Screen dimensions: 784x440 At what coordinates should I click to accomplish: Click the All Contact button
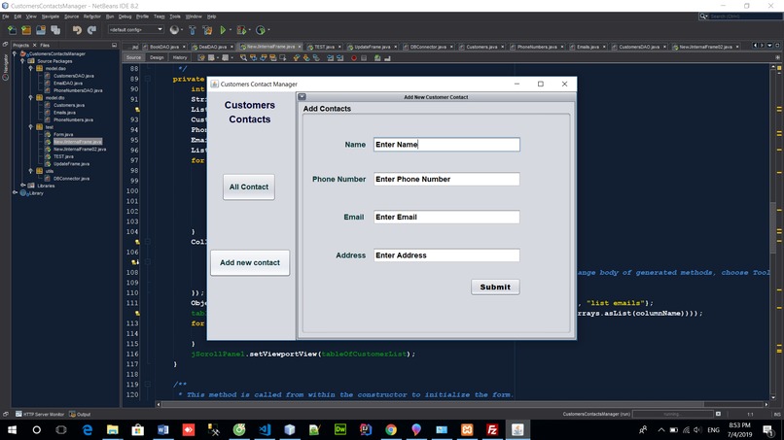[248, 186]
